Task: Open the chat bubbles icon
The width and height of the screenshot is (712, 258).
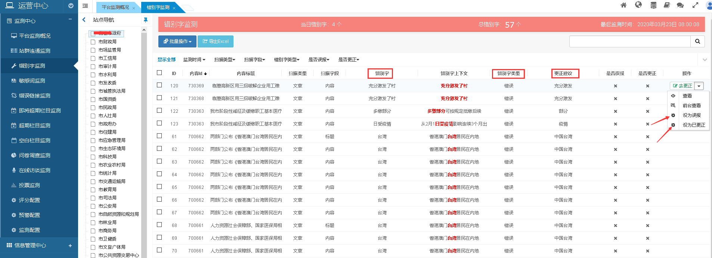Action: [680, 5]
